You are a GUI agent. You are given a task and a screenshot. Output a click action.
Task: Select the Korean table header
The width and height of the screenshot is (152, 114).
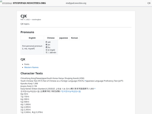point(74,38)
